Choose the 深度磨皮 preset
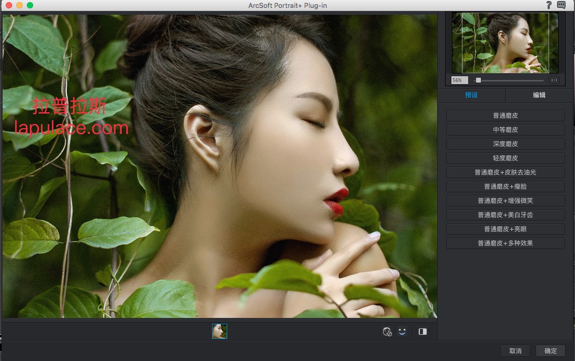Image resolution: width=575 pixels, height=361 pixels. click(x=505, y=144)
